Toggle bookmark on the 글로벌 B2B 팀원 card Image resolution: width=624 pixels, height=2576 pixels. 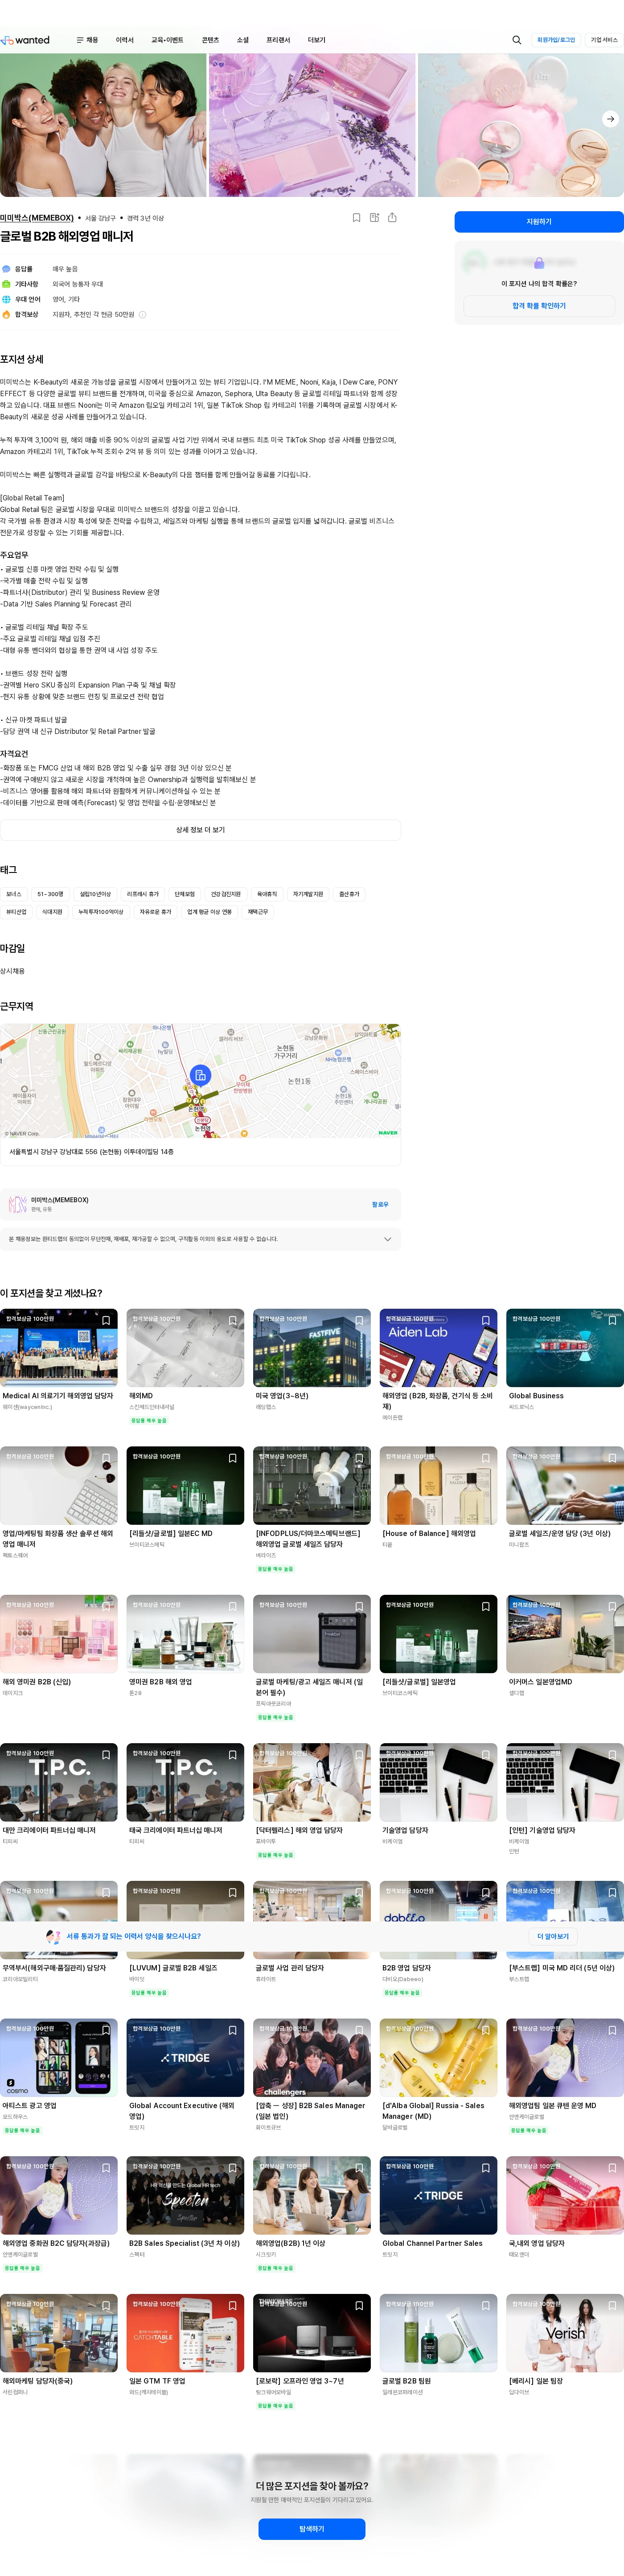(486, 2305)
